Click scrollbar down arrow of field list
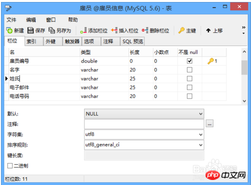The image size is (251, 185). 244,101
